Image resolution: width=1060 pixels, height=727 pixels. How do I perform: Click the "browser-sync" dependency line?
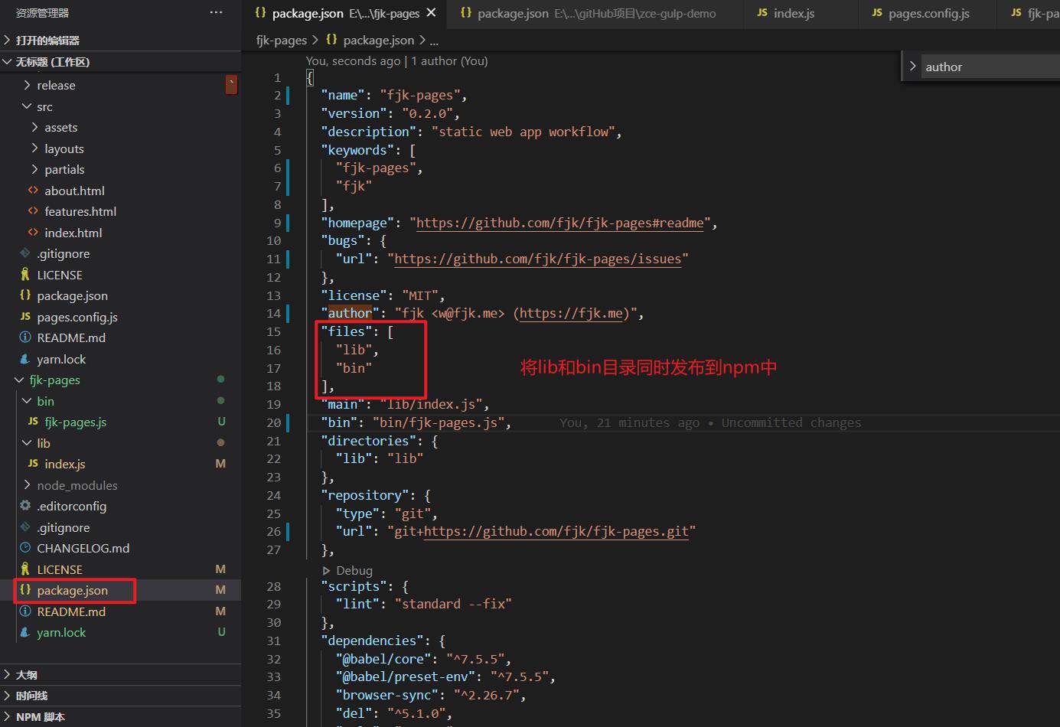pyautogui.click(x=431, y=695)
